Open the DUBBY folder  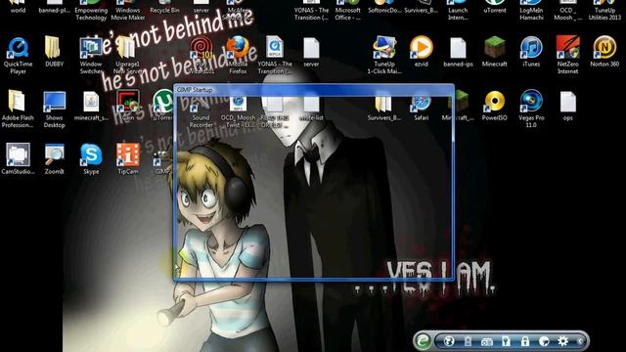point(54,48)
